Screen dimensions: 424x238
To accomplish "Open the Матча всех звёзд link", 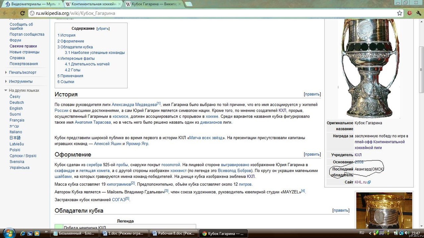I will coord(206,138).
